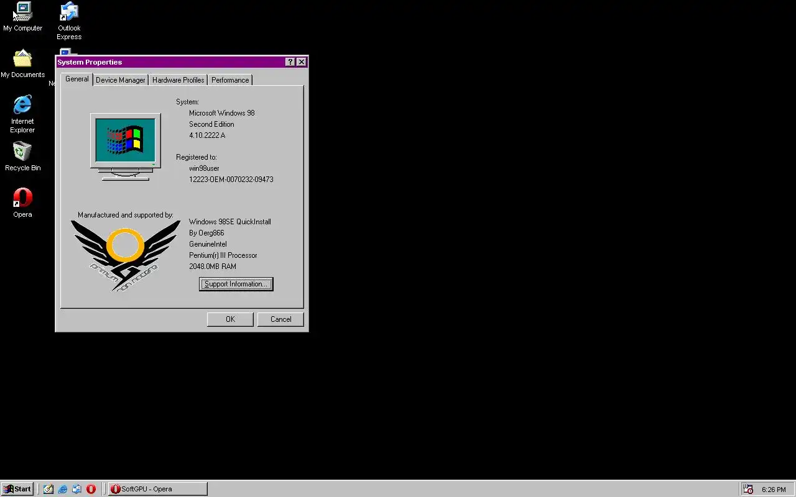Click the 'GenuineIntel' text
Screen dimensions: 796x497
click(208, 244)
